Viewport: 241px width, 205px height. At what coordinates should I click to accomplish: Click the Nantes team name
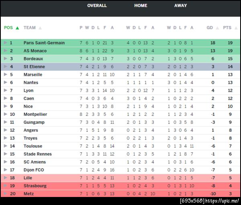(x=31, y=82)
